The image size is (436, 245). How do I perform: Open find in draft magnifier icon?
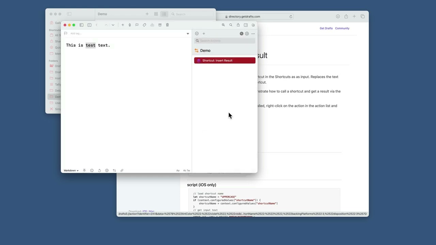tap(231, 25)
